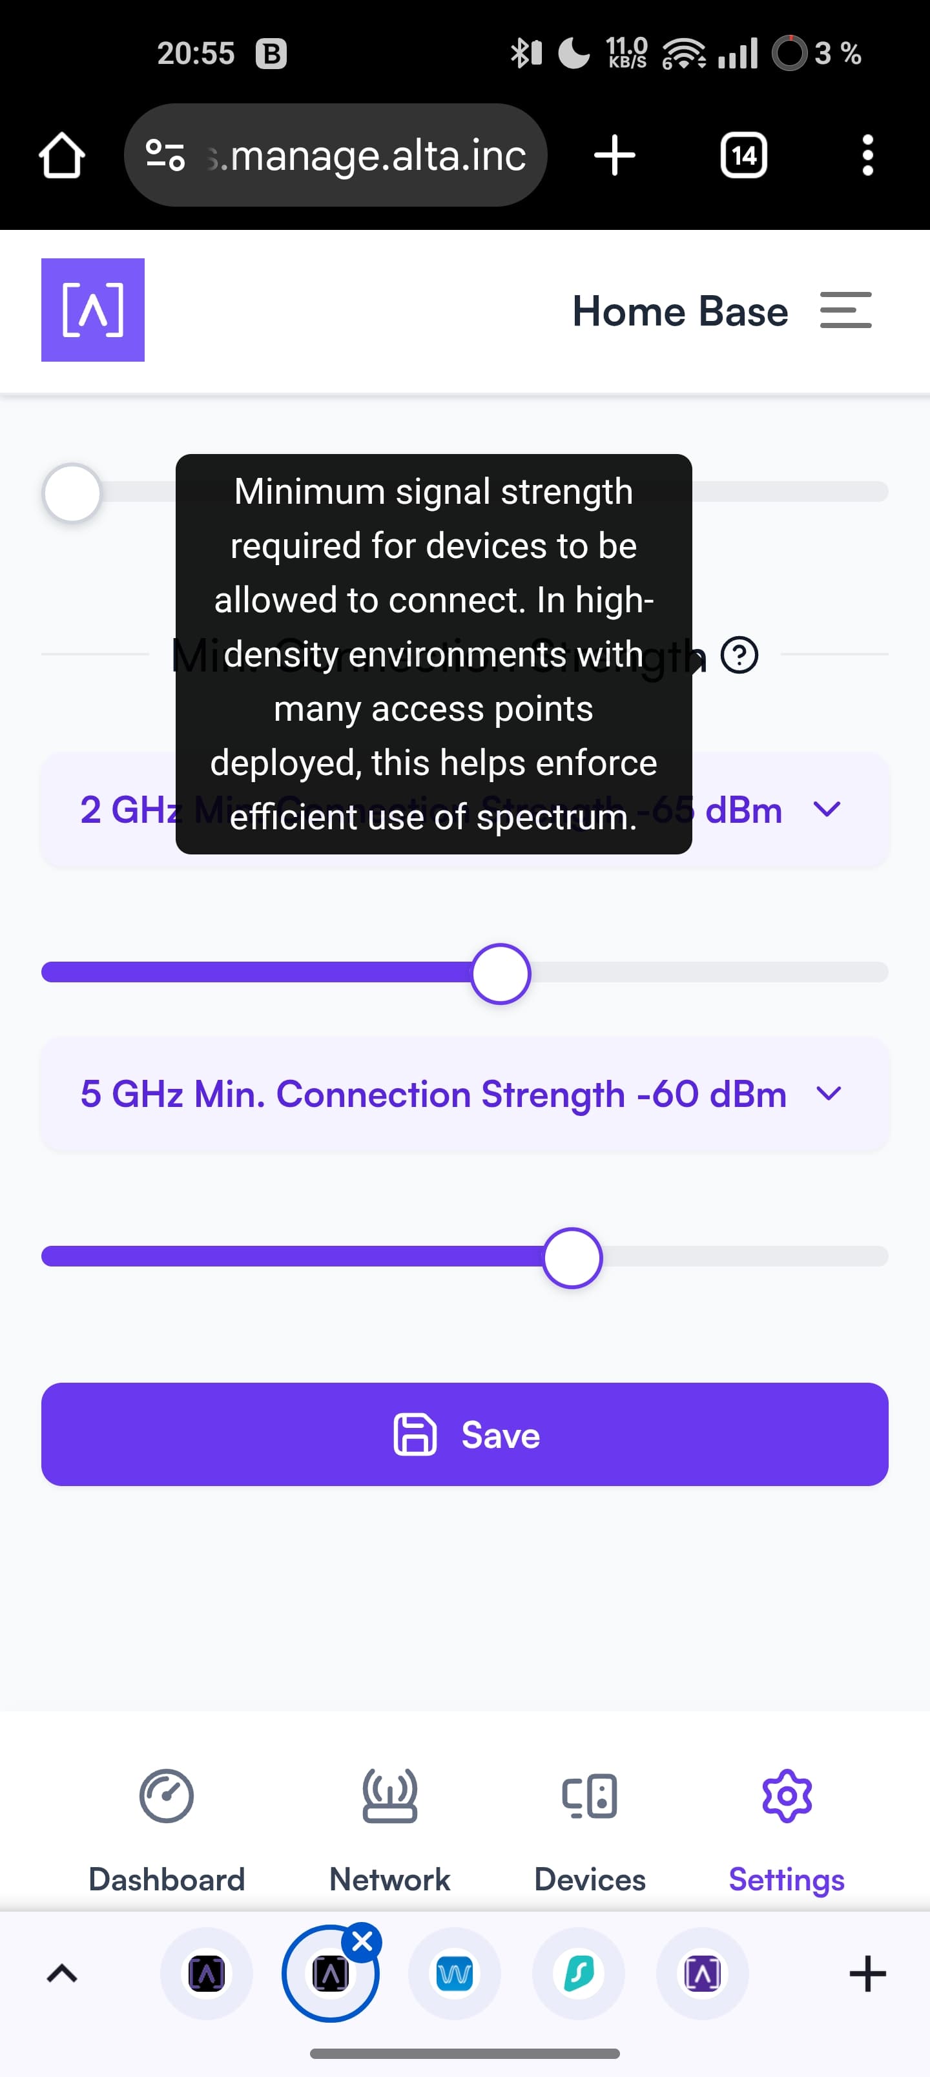This screenshot has width=930, height=2077.
Task: Switch to the blue W tab thumbnail
Action: [454, 1973]
